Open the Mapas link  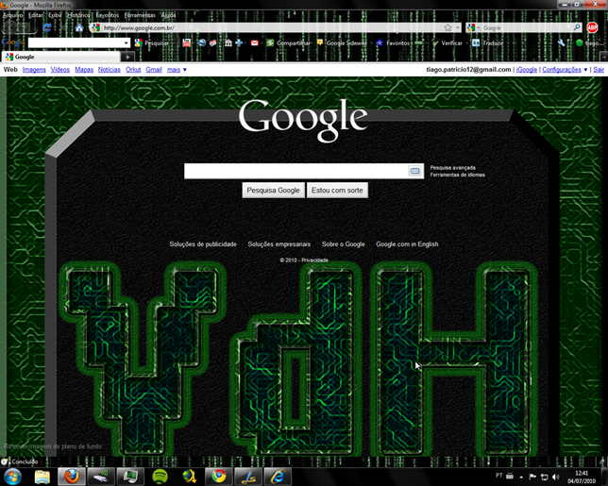point(84,70)
